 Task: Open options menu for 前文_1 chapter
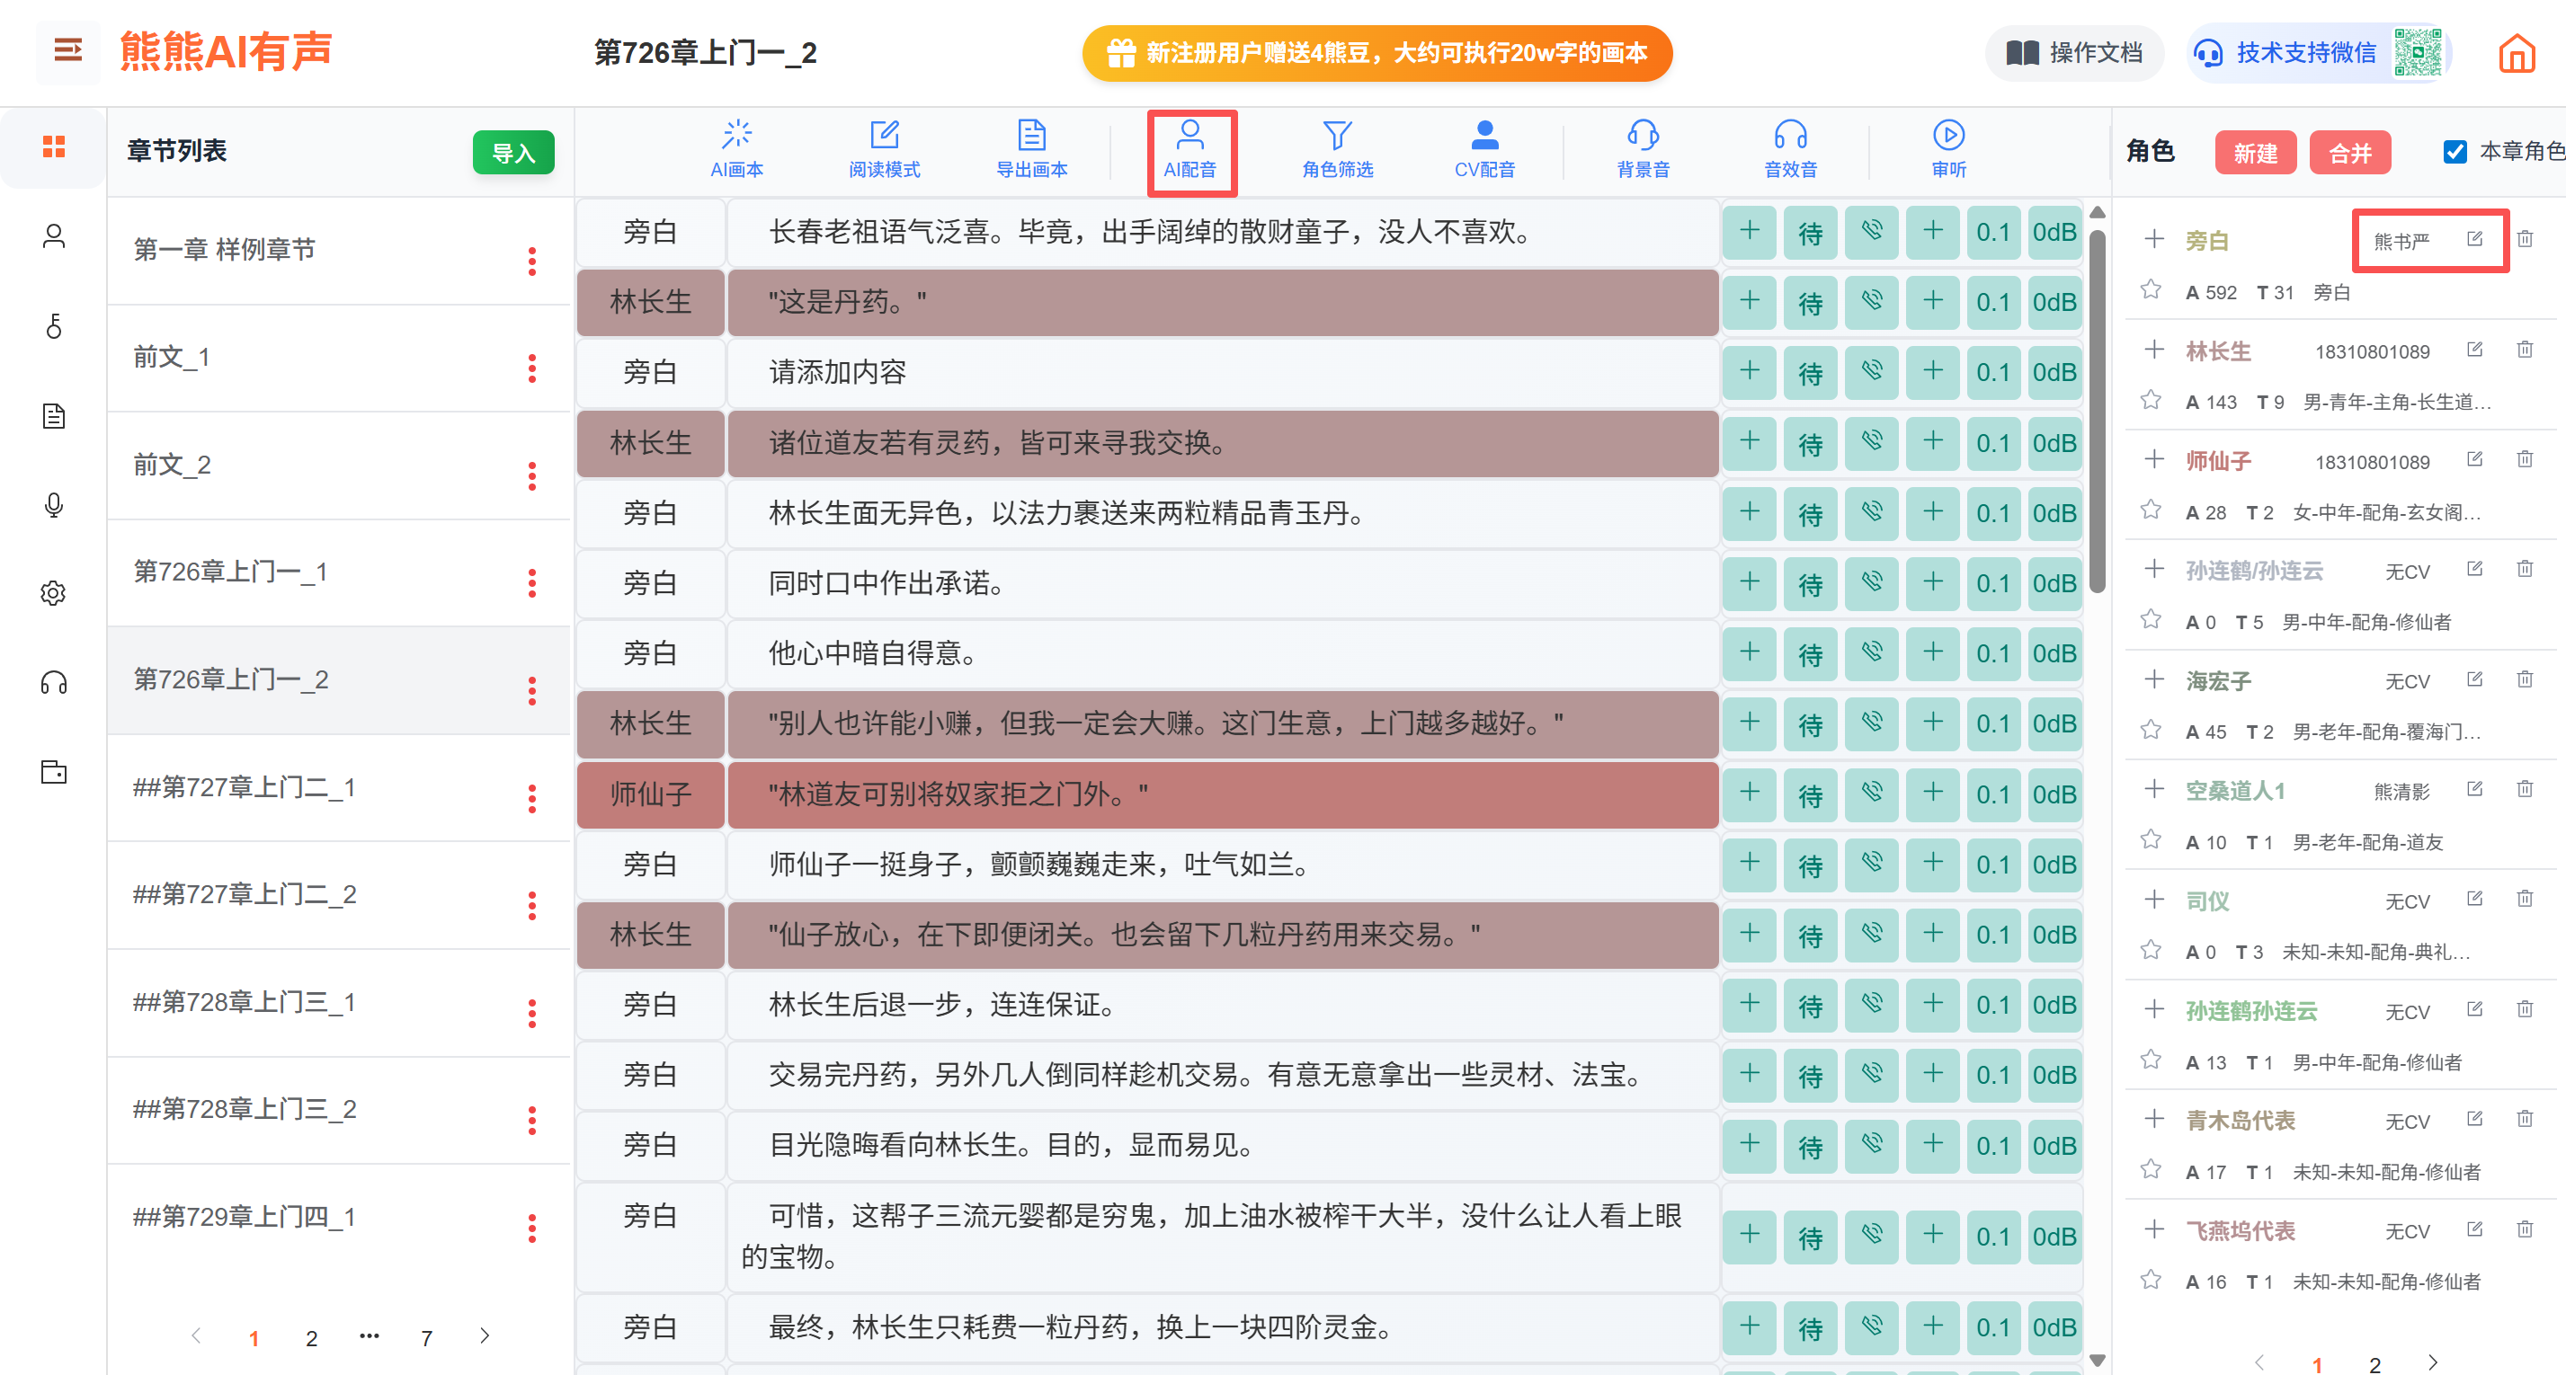(x=532, y=368)
